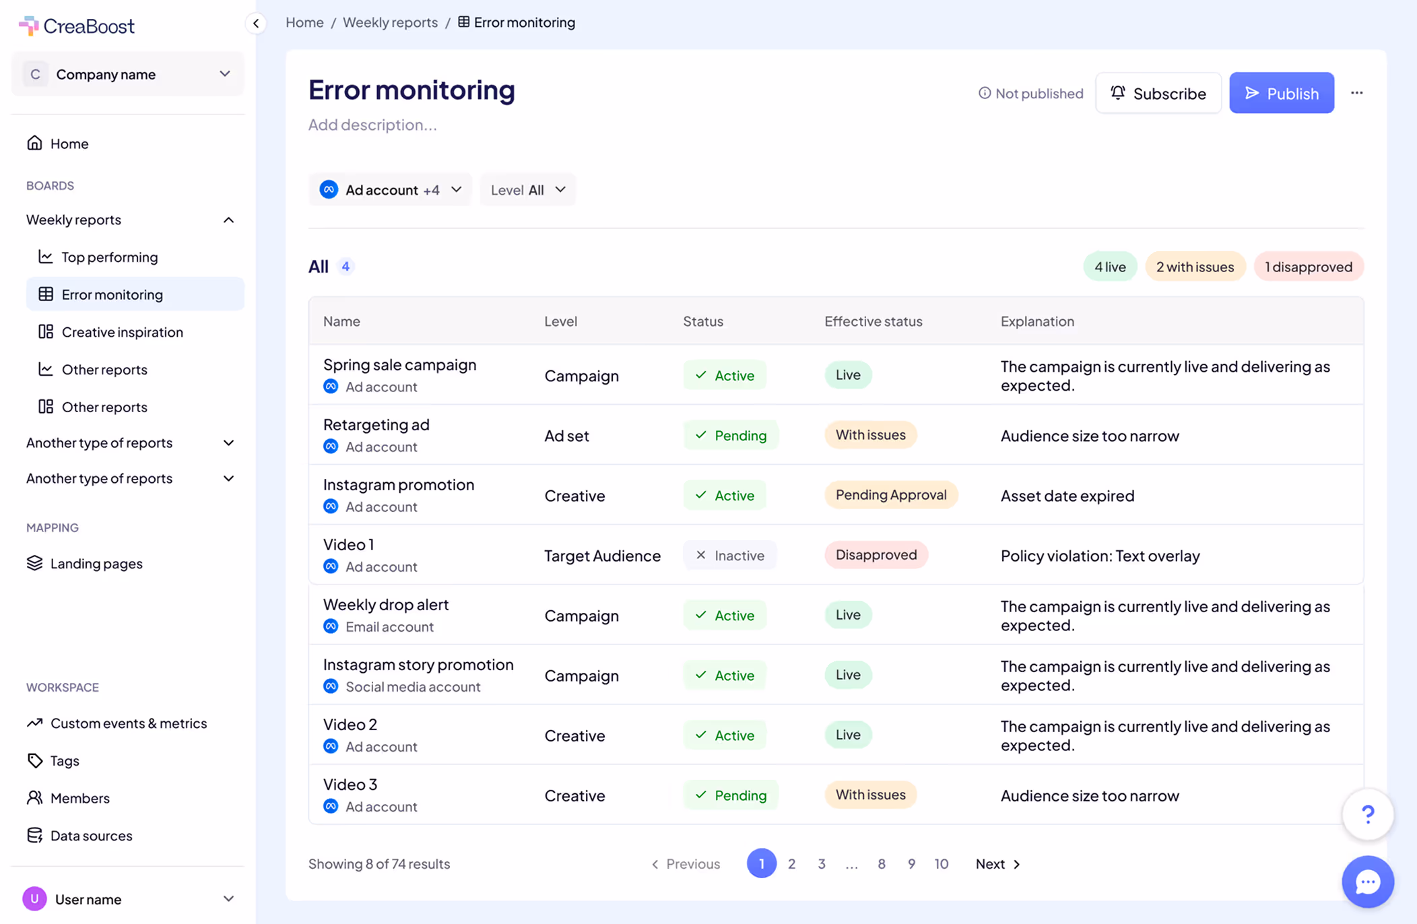Open the Ad account +4 dropdown
1417x924 pixels.
pyautogui.click(x=391, y=190)
